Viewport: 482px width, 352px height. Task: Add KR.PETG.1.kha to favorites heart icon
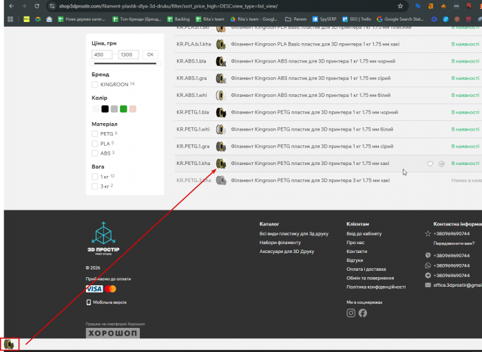430,164
